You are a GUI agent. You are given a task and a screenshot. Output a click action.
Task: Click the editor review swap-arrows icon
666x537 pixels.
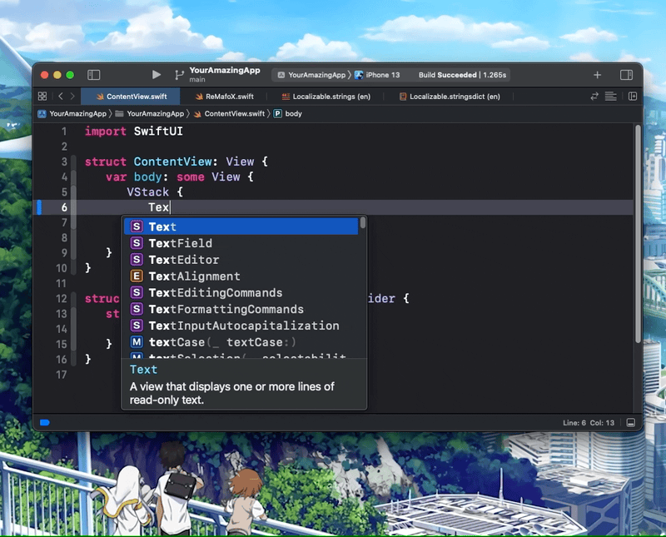coord(594,97)
